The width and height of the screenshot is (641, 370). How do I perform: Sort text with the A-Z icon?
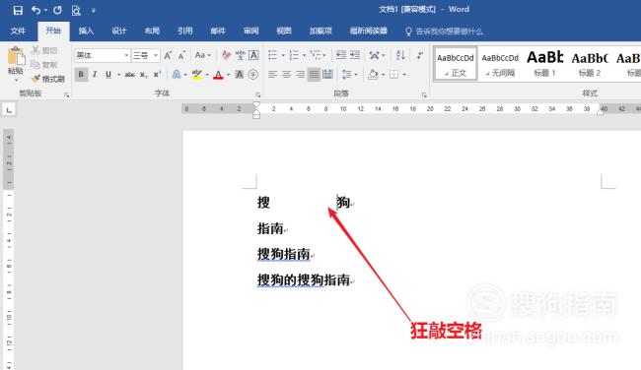click(x=400, y=55)
